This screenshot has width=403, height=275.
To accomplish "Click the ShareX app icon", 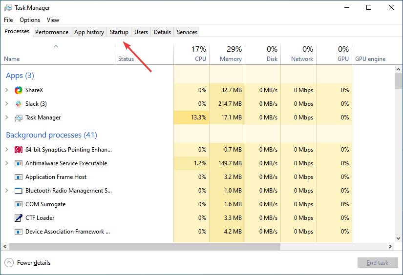I will (19, 90).
